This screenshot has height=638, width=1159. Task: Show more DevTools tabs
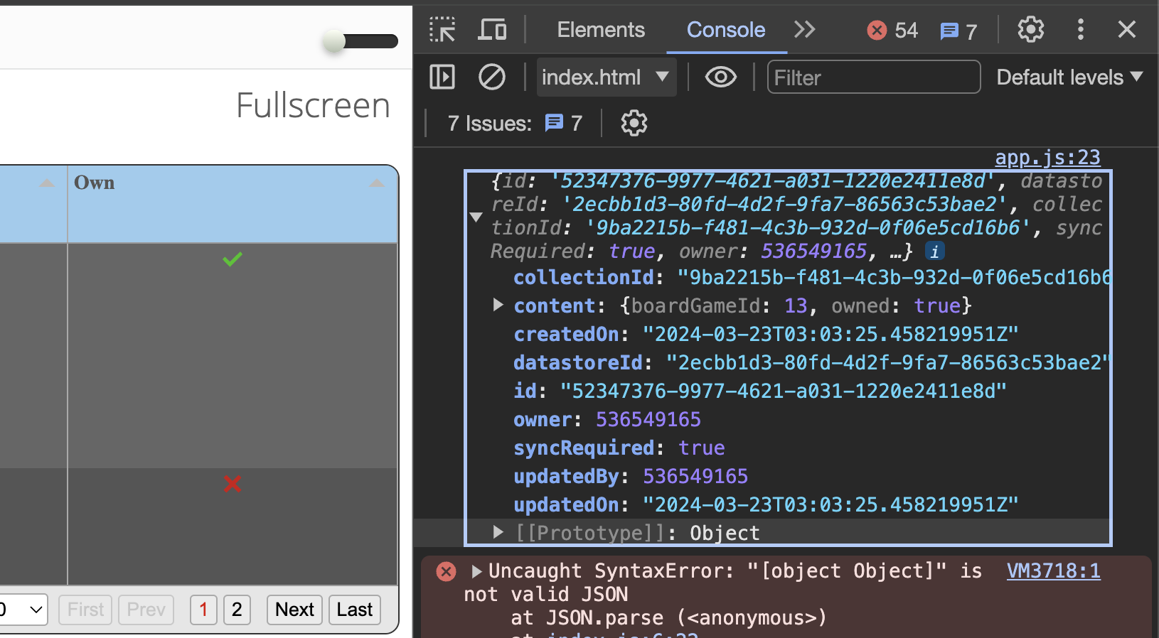tap(805, 30)
